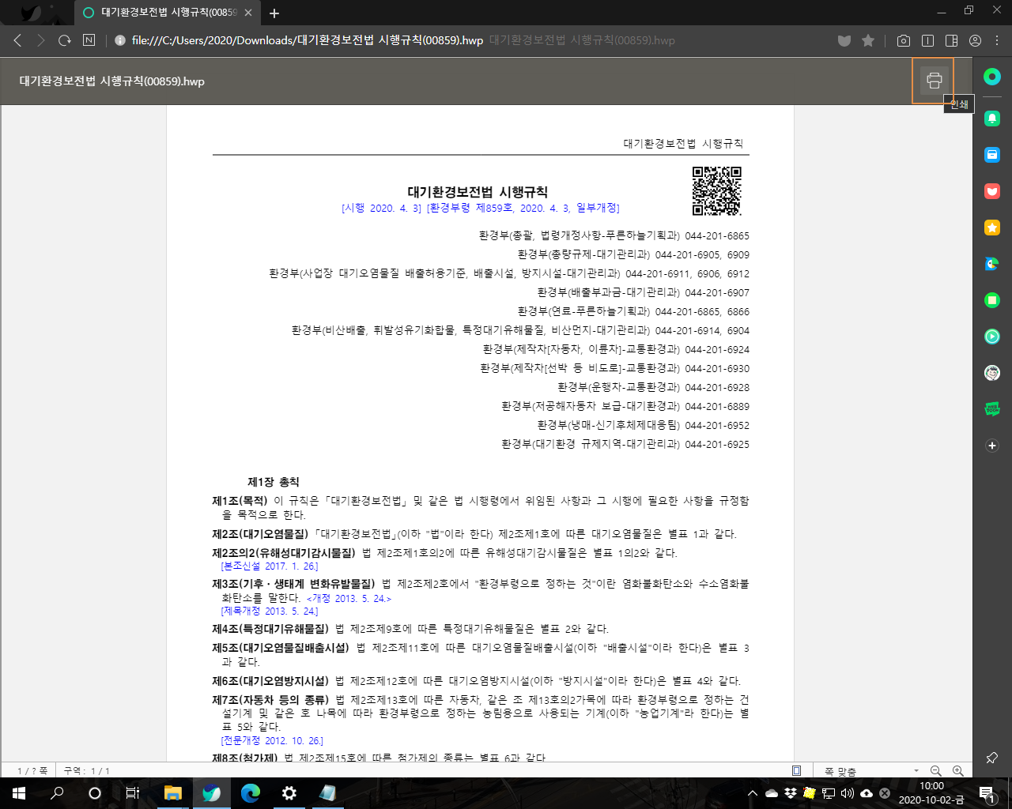The image size is (1012, 809).
Task: Open the blue archive box sidebar icon
Action: [x=992, y=155]
